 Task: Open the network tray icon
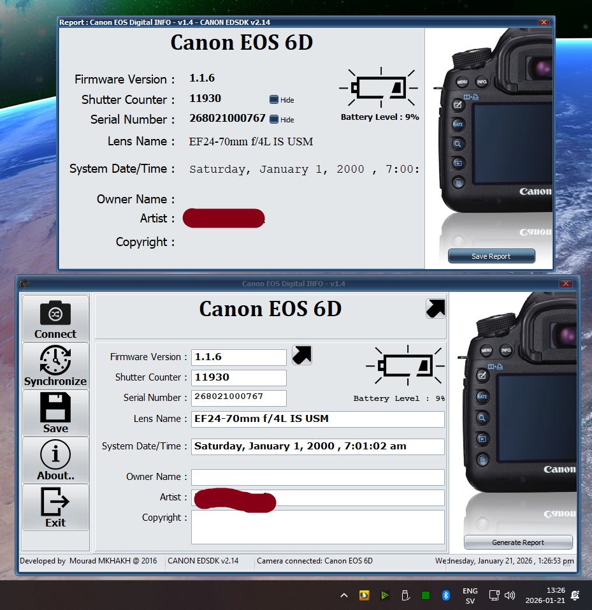point(494,595)
